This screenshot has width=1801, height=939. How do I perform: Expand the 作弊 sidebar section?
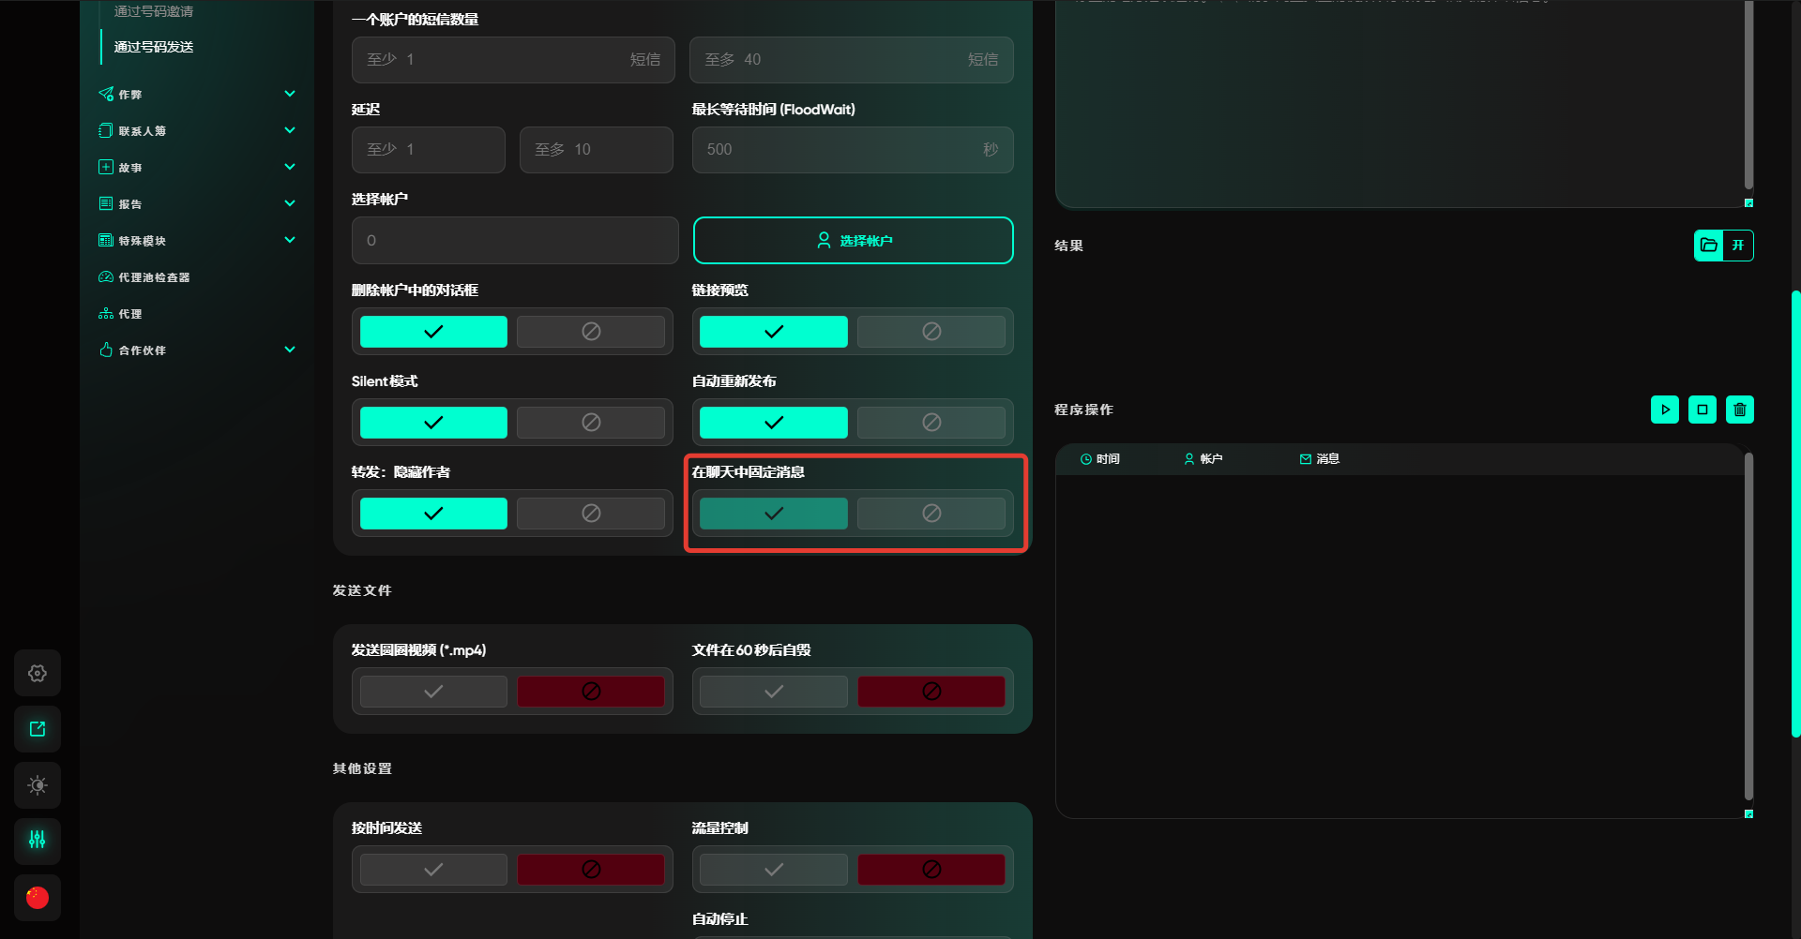197,95
